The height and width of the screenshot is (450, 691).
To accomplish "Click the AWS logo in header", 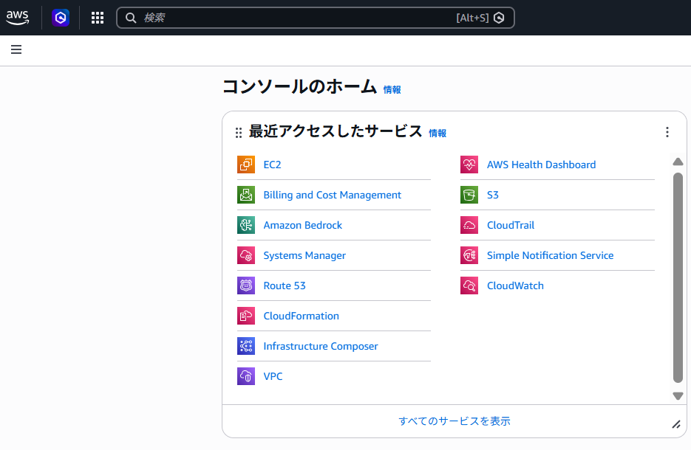I will click(18, 18).
